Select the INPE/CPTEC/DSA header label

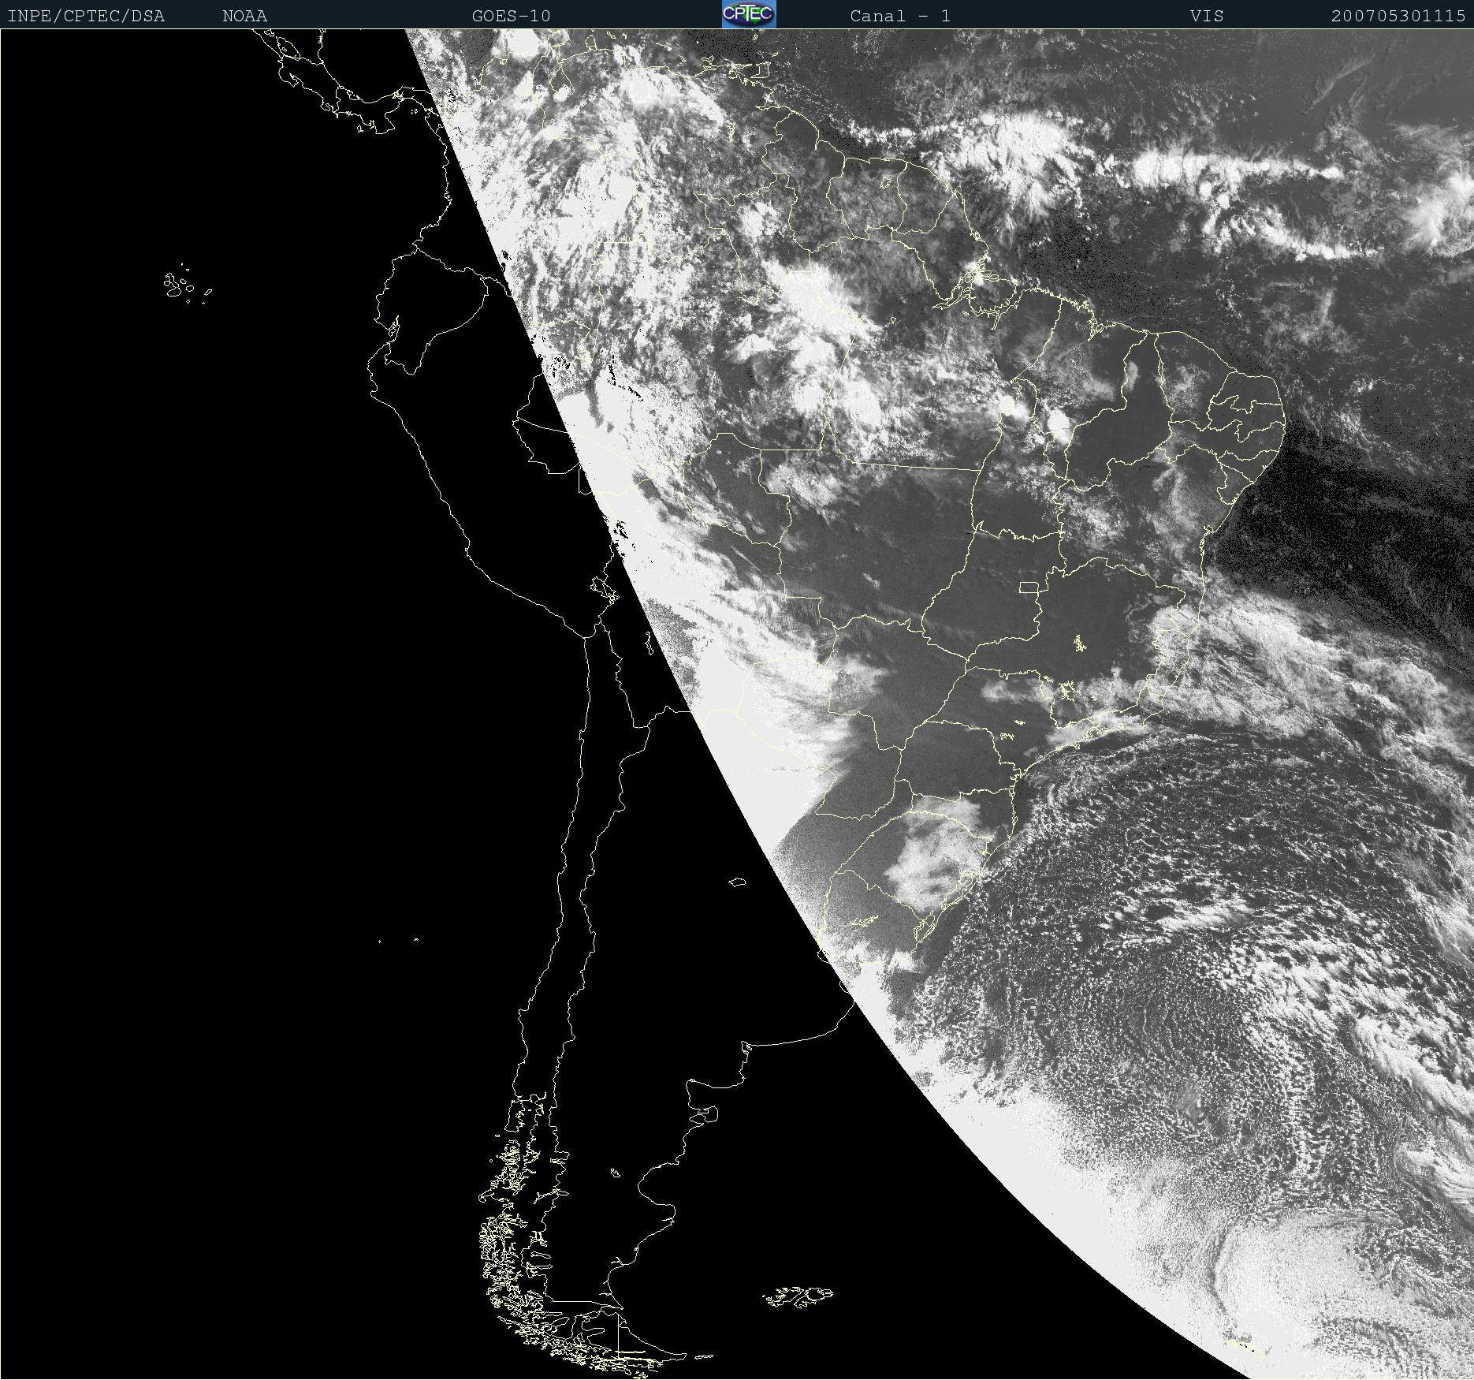[86, 16]
